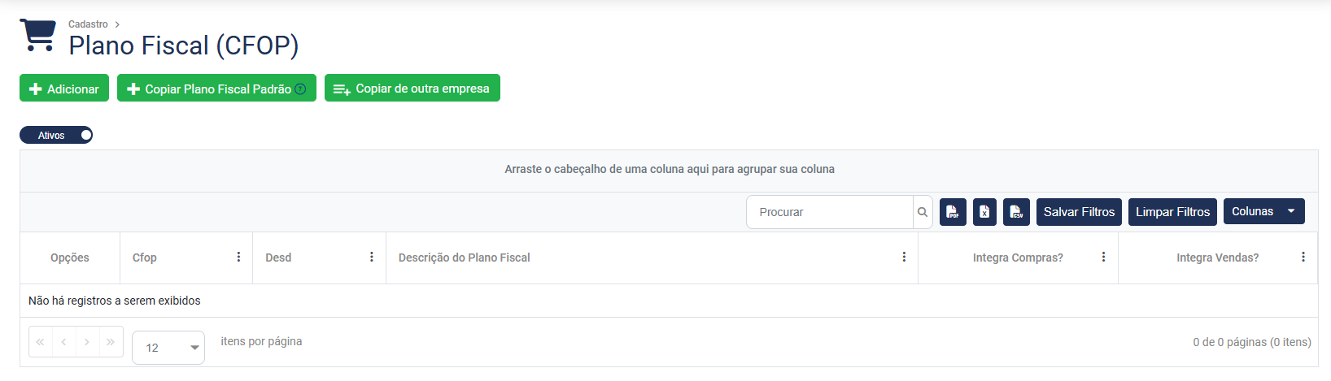Click Copiar de outra empresa

[x=412, y=89]
